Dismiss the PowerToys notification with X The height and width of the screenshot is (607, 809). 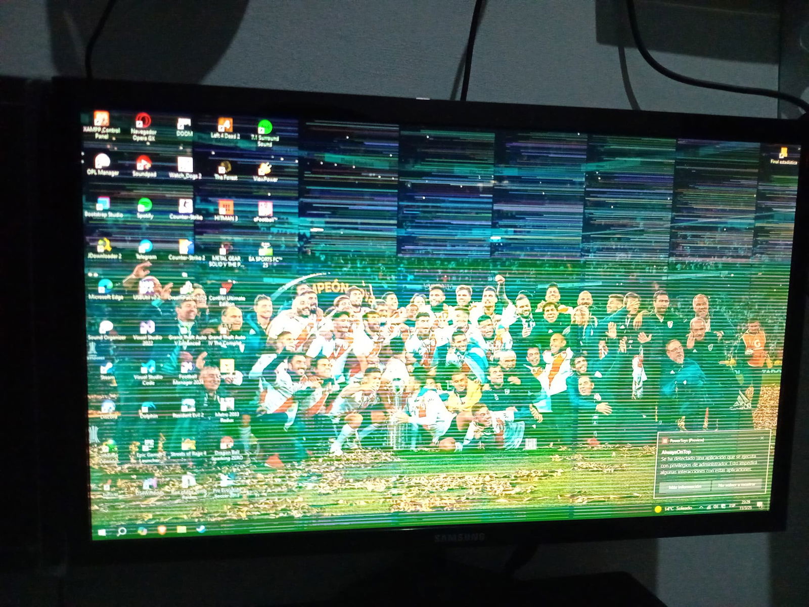(762, 438)
